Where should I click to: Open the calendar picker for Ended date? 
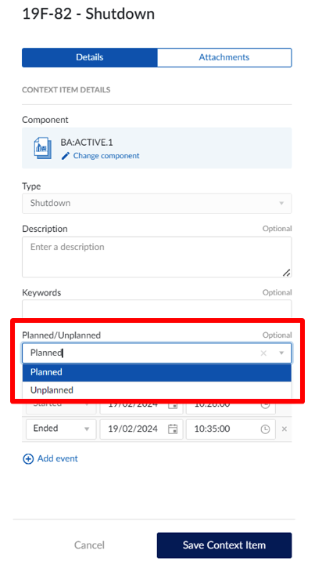tap(173, 429)
